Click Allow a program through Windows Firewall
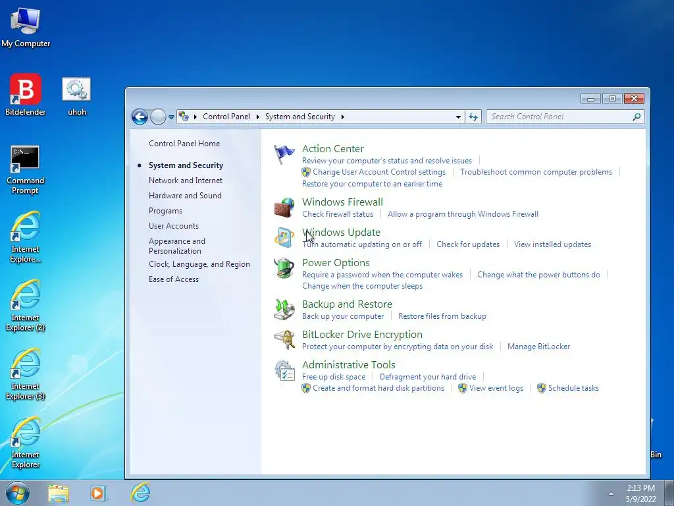This screenshot has height=506, width=674. 463,214
